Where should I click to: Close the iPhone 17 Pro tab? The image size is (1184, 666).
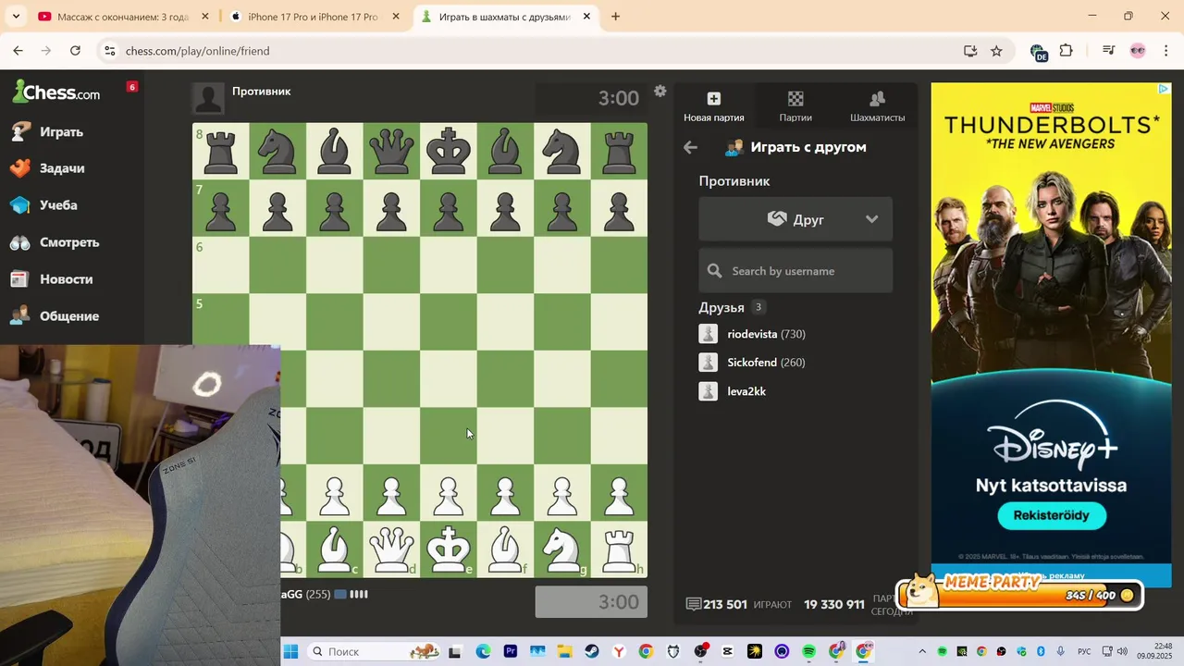396,17
